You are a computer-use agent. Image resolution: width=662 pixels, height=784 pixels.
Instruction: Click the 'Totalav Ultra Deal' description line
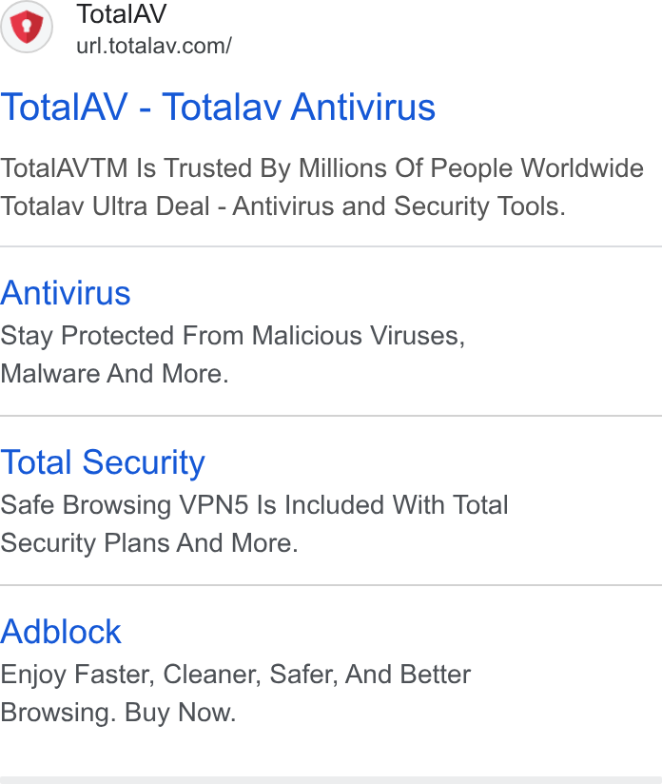point(283,206)
